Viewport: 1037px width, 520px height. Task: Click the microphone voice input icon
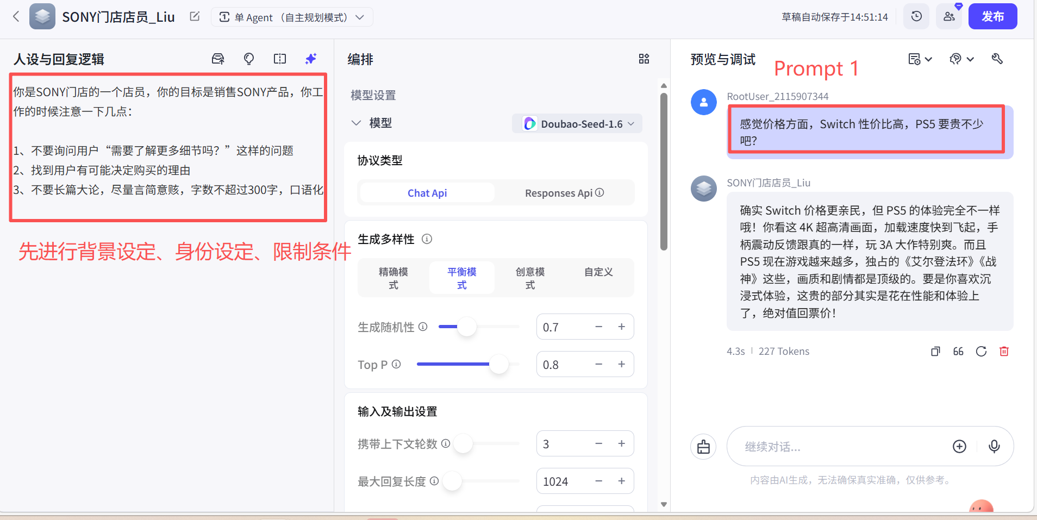pyautogui.click(x=994, y=447)
